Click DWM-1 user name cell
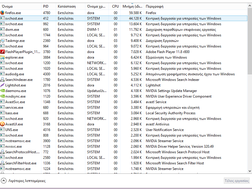252x189 pixels. [93, 30]
